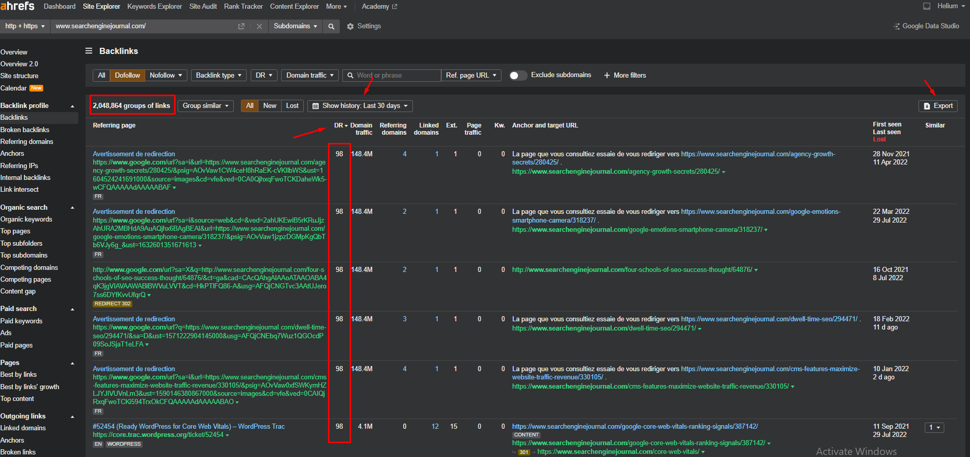Select the Dofollow filter
The height and width of the screenshot is (457, 970).
pyautogui.click(x=127, y=75)
